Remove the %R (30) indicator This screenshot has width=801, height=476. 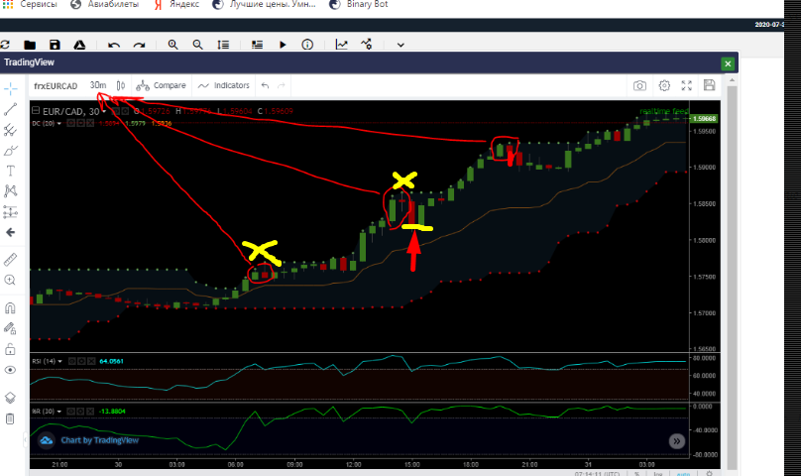point(91,412)
